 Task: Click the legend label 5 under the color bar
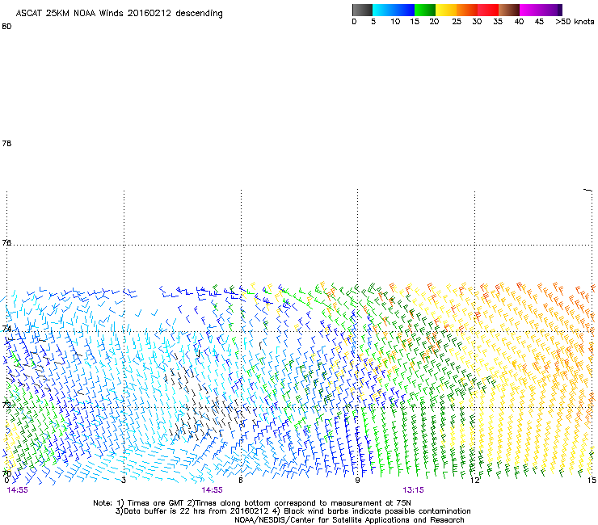pos(373,22)
